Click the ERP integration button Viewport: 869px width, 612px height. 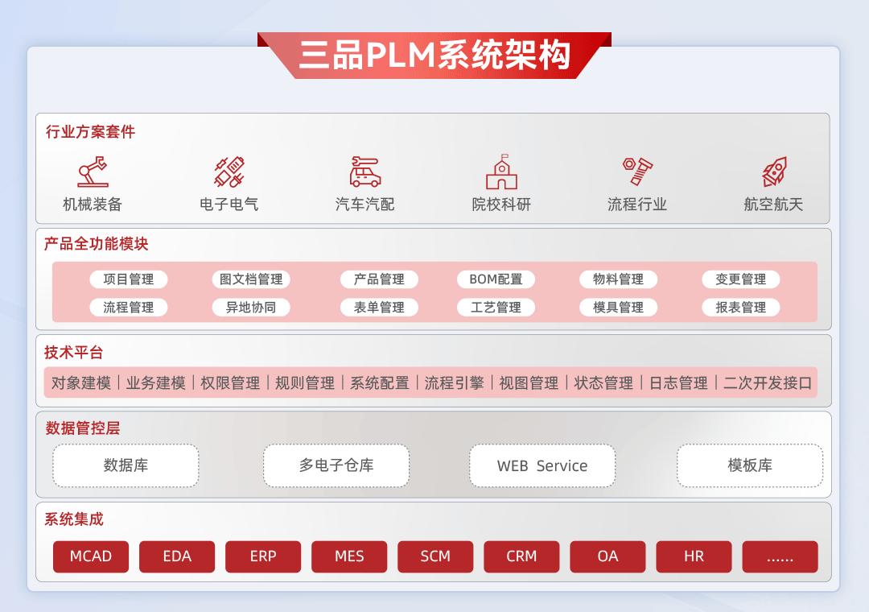coord(263,556)
